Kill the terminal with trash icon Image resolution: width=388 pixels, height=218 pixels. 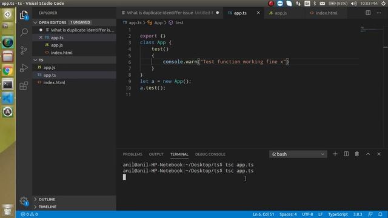click(357, 154)
